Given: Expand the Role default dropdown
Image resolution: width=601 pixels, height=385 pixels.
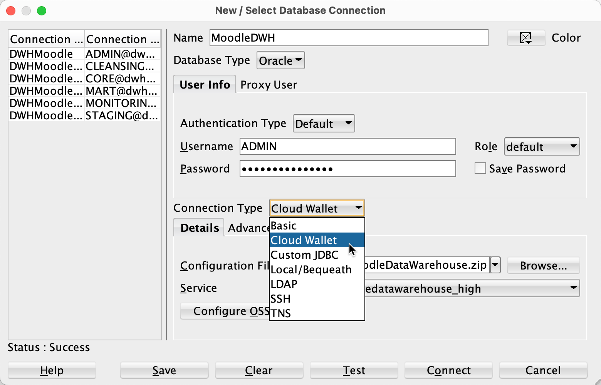Looking at the screenshot, I should click(x=542, y=147).
